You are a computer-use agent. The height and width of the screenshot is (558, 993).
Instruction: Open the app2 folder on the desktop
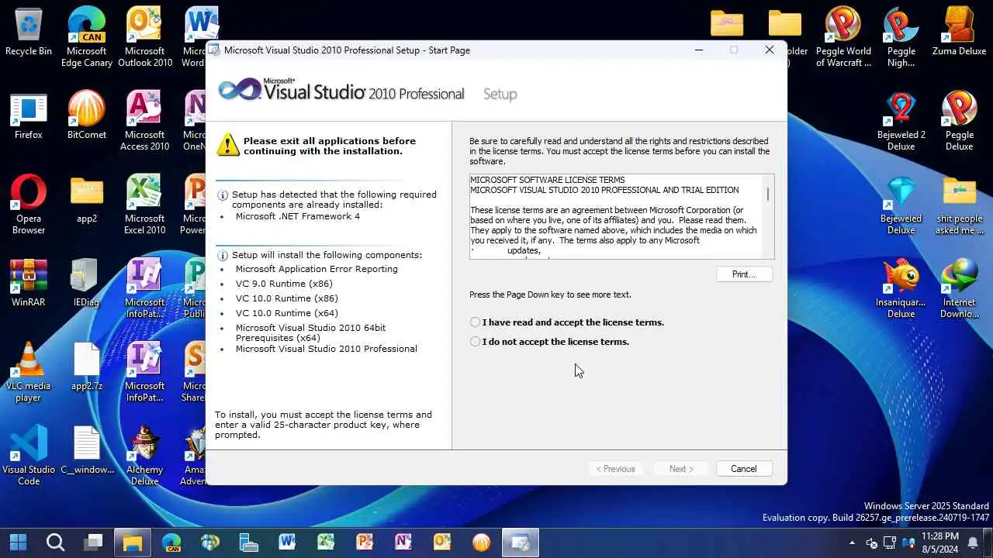point(86,200)
